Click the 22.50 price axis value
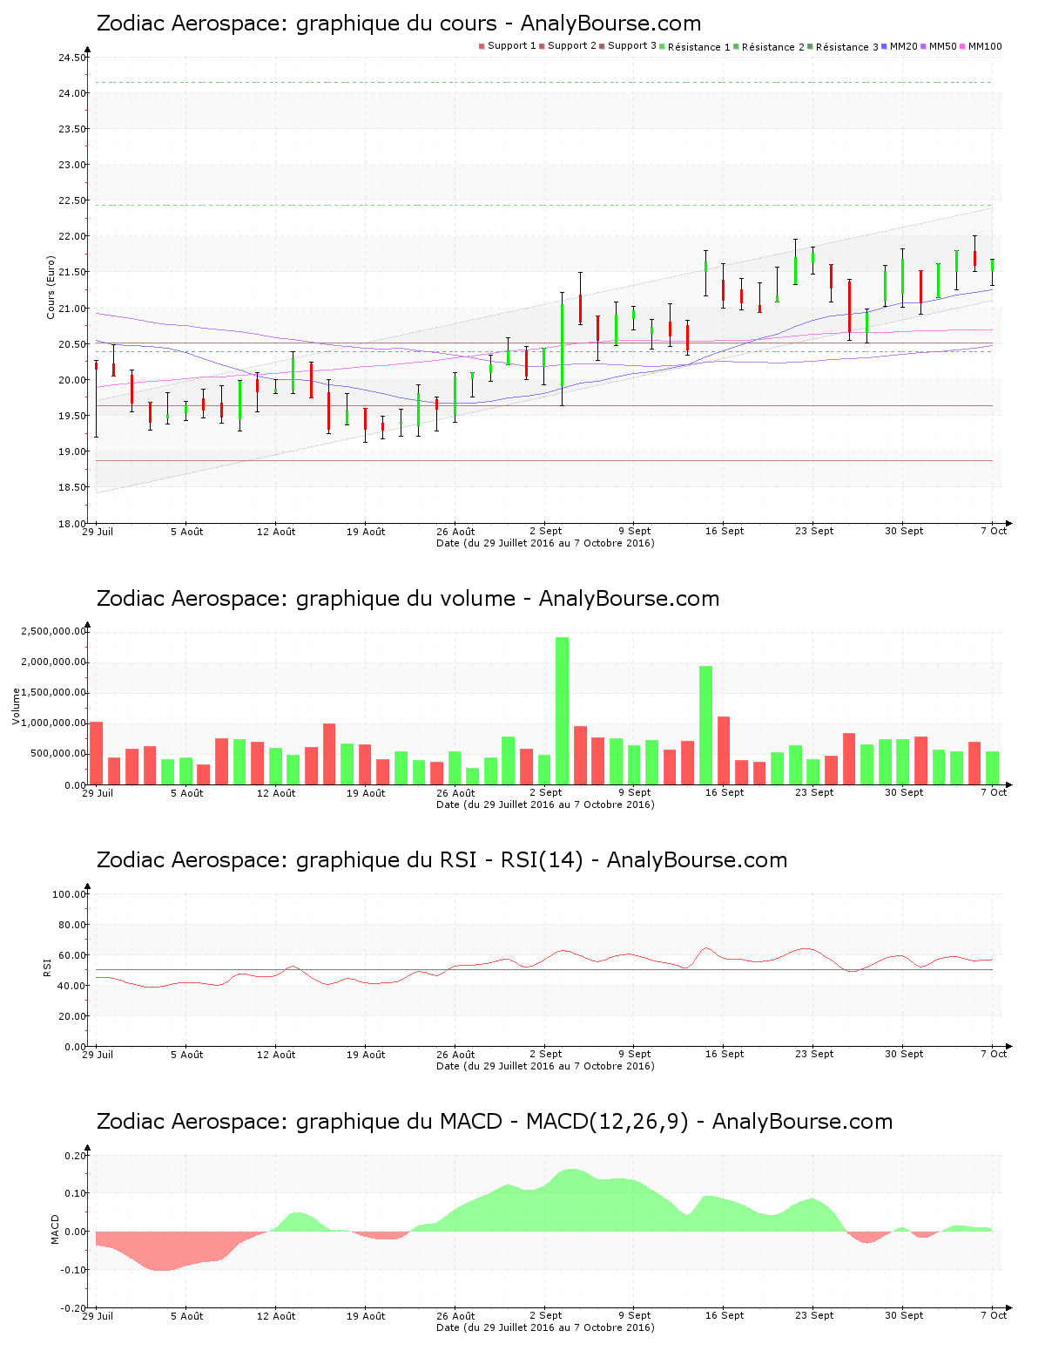The image size is (1045, 1351). 71,200
